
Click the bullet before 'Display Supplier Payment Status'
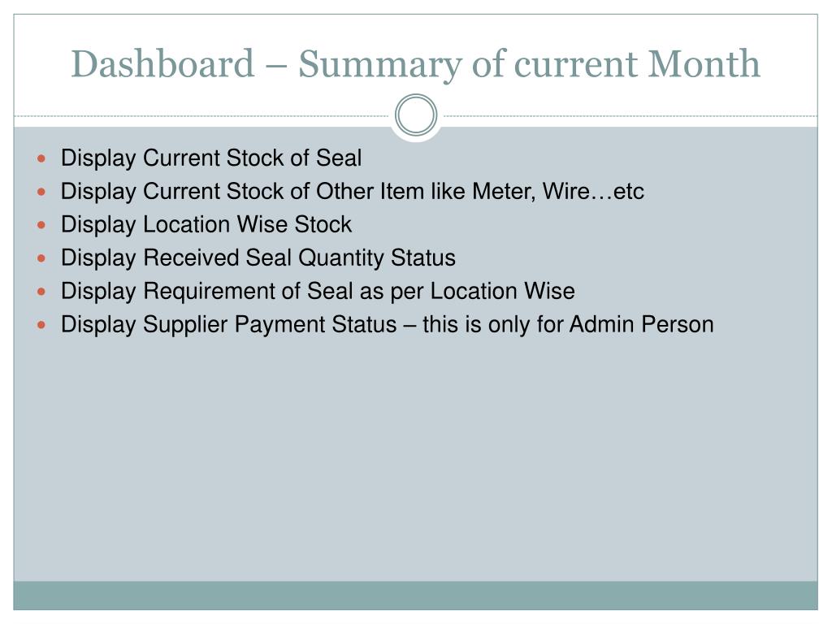click(42, 325)
